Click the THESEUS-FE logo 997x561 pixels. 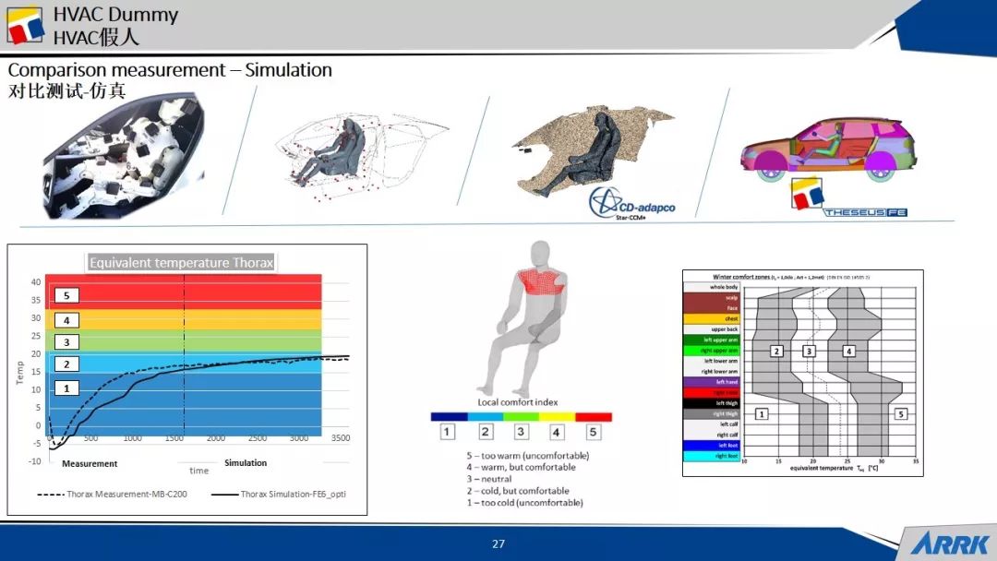point(849,200)
